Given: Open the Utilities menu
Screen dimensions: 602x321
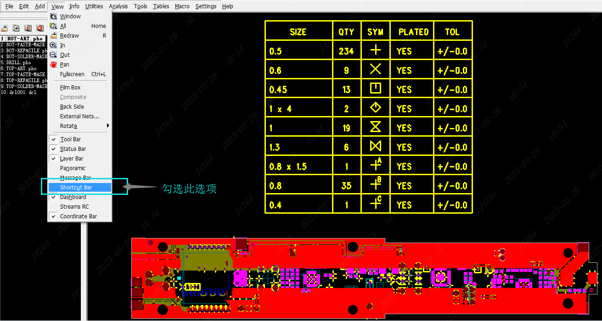Looking at the screenshot, I should [94, 6].
